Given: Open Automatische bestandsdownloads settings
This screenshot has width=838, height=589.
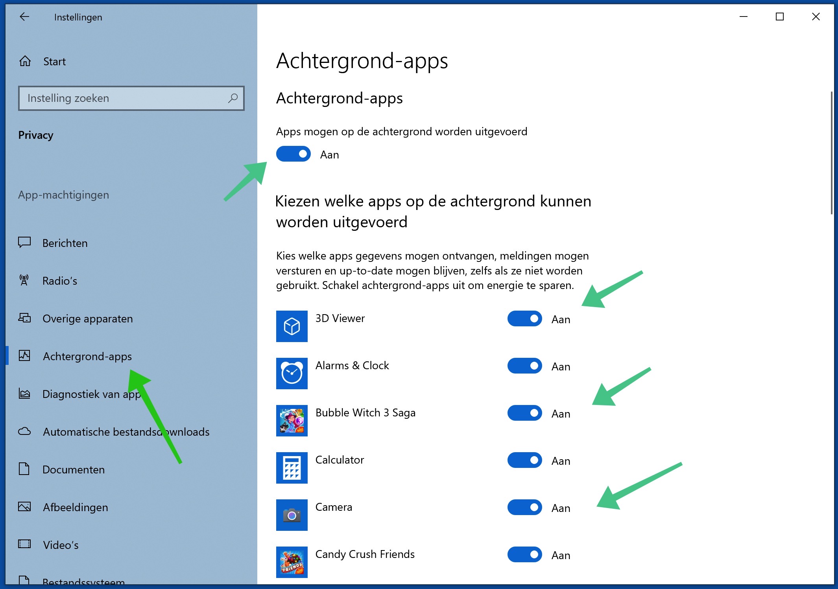Looking at the screenshot, I should [x=126, y=431].
